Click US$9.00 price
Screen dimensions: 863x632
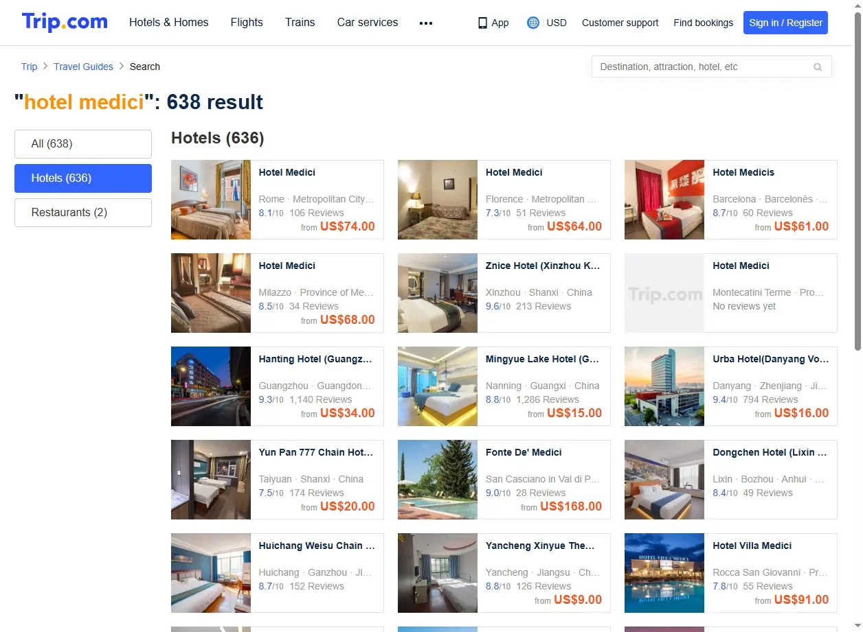point(578,600)
